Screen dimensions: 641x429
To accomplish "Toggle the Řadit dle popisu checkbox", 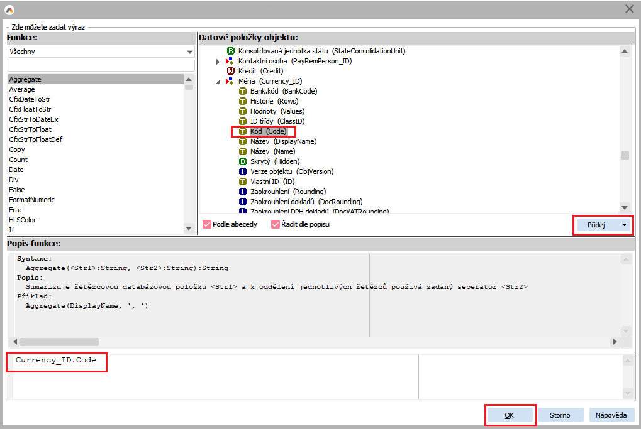I will (x=276, y=224).
